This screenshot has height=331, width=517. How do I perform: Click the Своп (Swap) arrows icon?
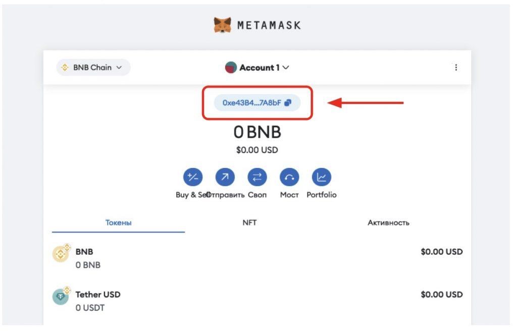pyautogui.click(x=257, y=177)
